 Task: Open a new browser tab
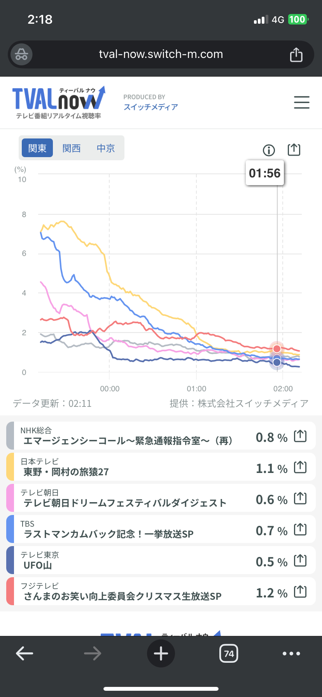[x=161, y=653]
